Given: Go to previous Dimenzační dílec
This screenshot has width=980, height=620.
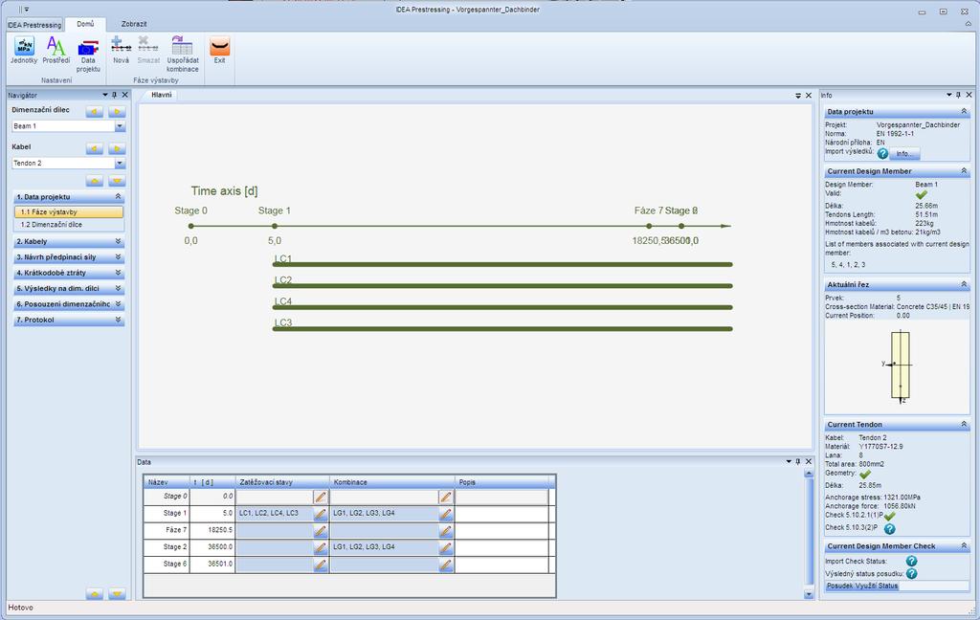Looking at the screenshot, I should (x=95, y=112).
